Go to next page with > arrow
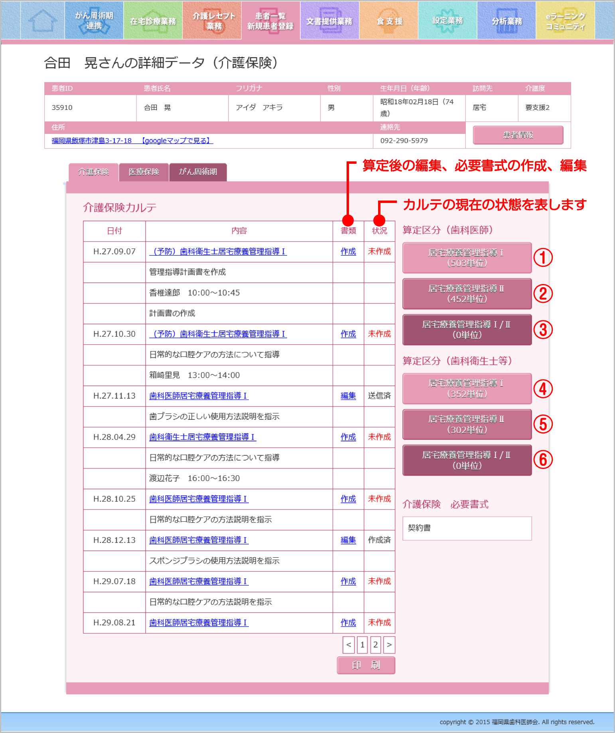The image size is (615, 733). [389, 645]
